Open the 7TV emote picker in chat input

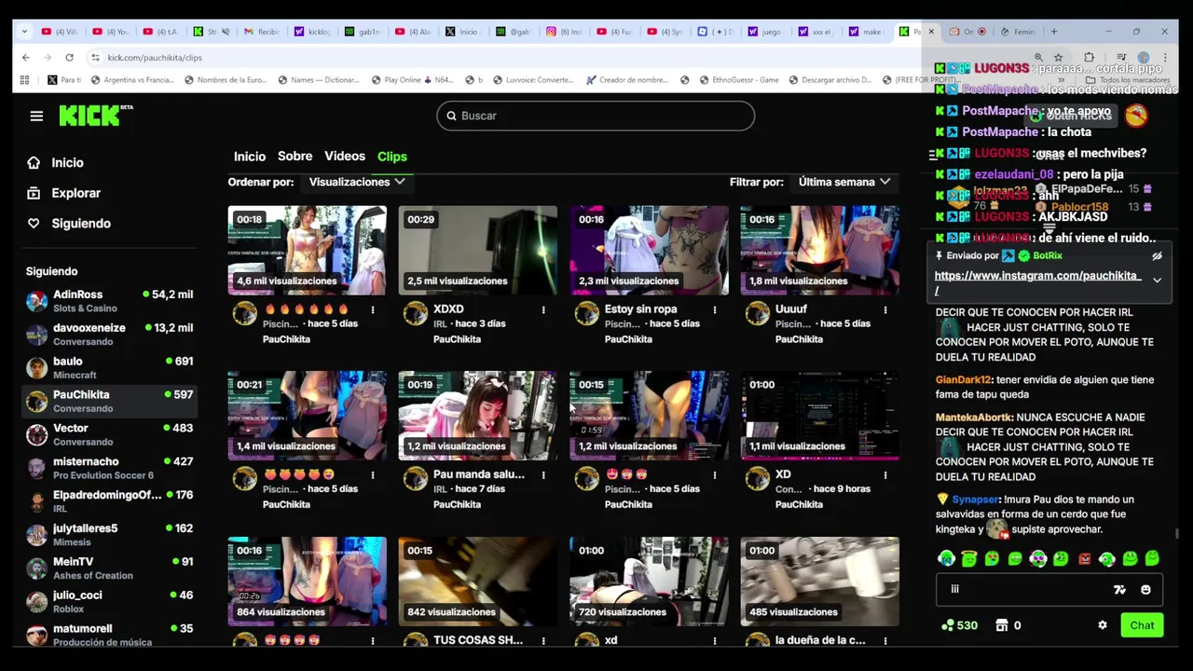pyautogui.click(x=1119, y=589)
